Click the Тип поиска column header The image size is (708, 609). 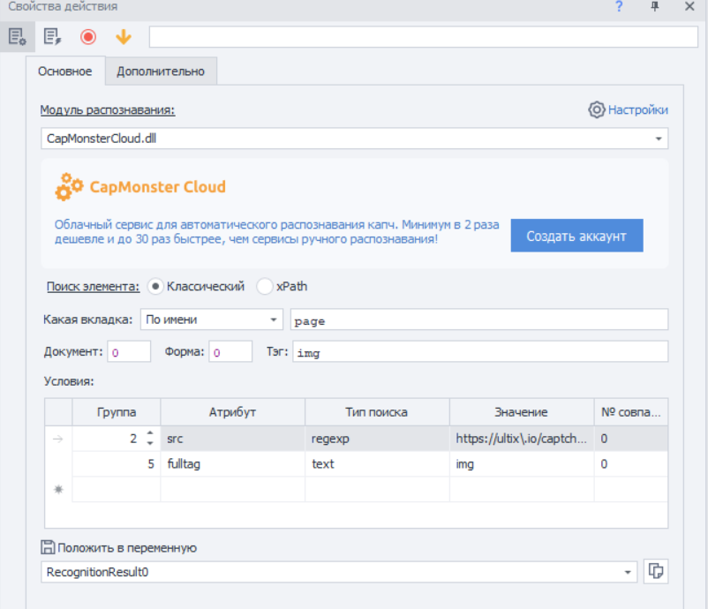coord(377,411)
